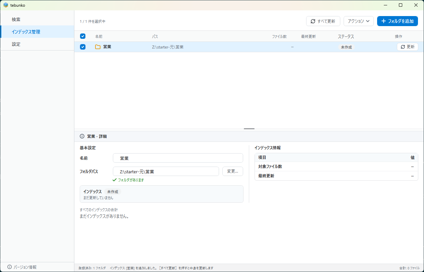The image size is (424, 272).
Task: Click the 営業 folder name in the table row
Action: 107,47
